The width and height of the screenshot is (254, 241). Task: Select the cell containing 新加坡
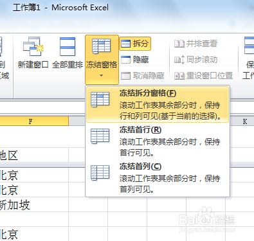pos(33,204)
